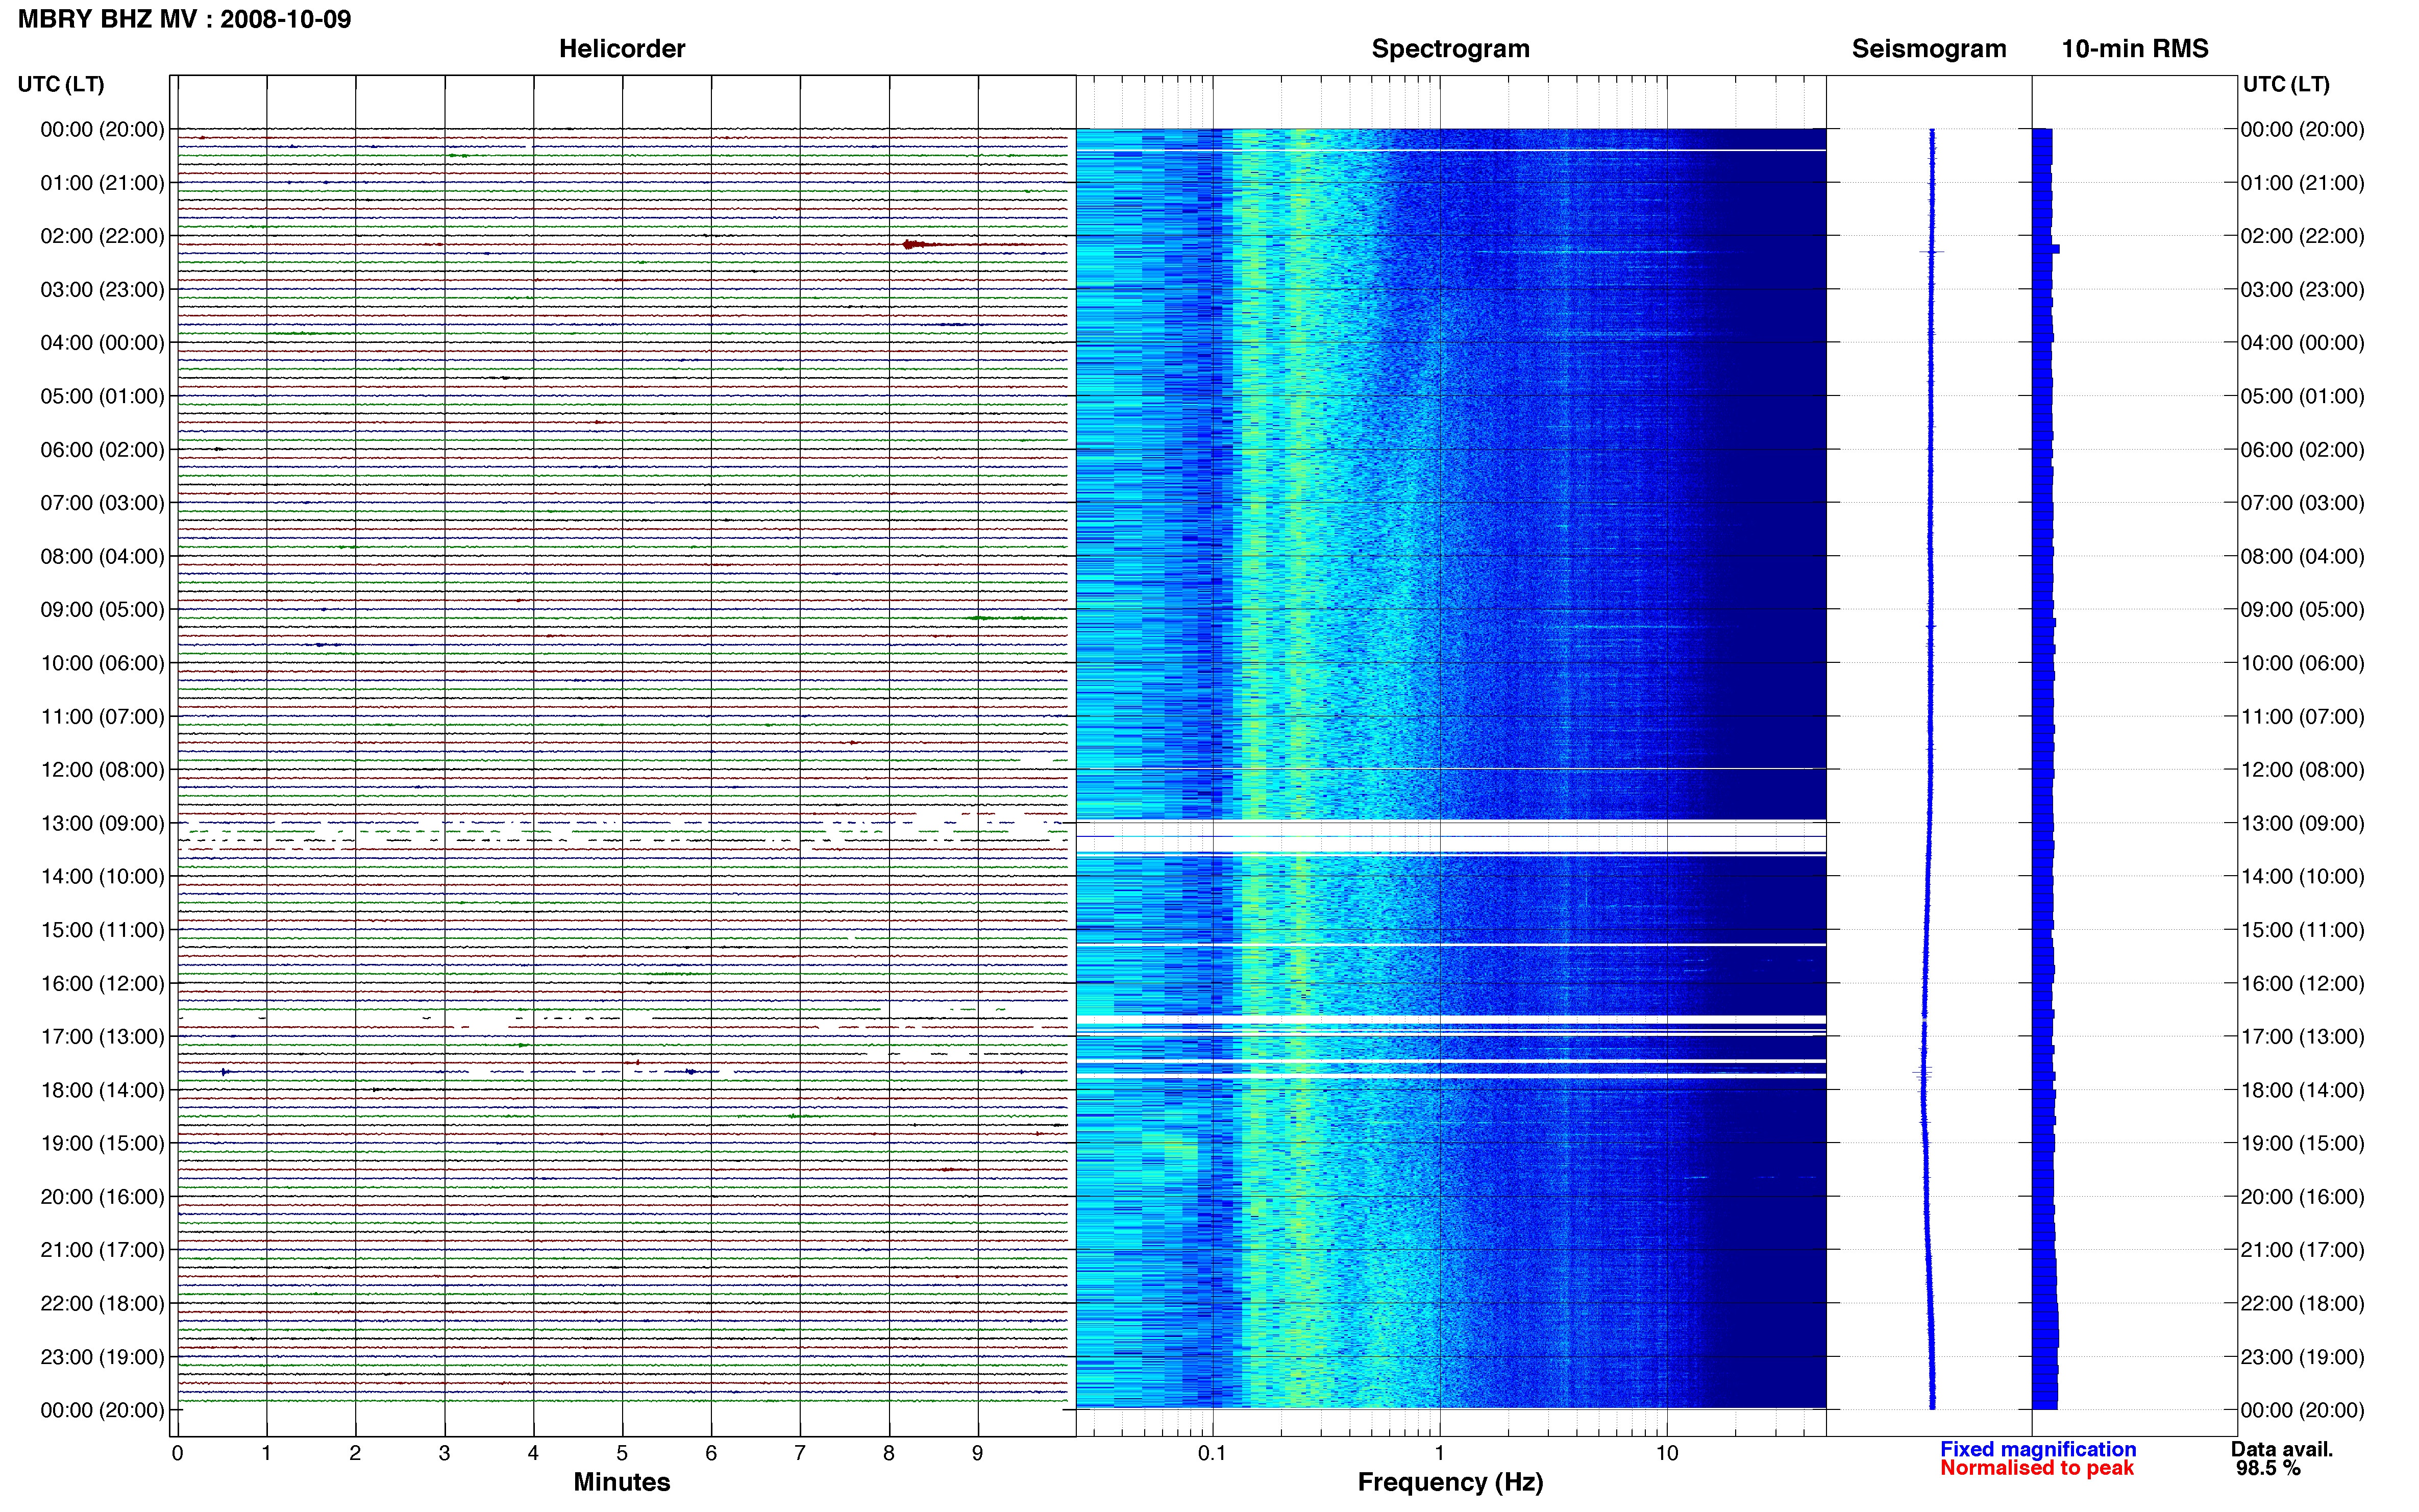Click 01:00 (21:00) on the Helicorder time axis
This screenshot has width=2419, height=1512.
[102, 183]
